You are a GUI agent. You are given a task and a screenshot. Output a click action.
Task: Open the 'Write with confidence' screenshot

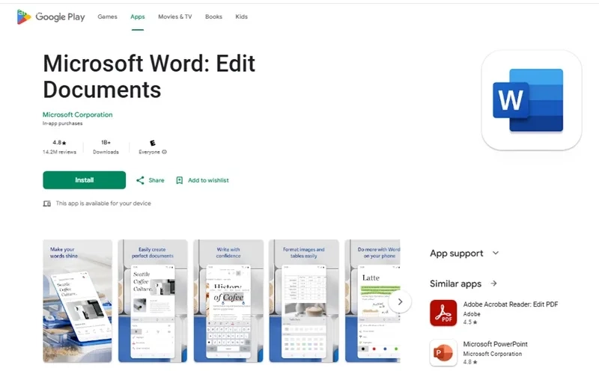[228, 301]
